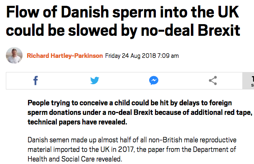The height and width of the screenshot is (164, 254).
Task: Click Richard Hartley-Parkinson's author photo
Action: [x=14, y=55]
